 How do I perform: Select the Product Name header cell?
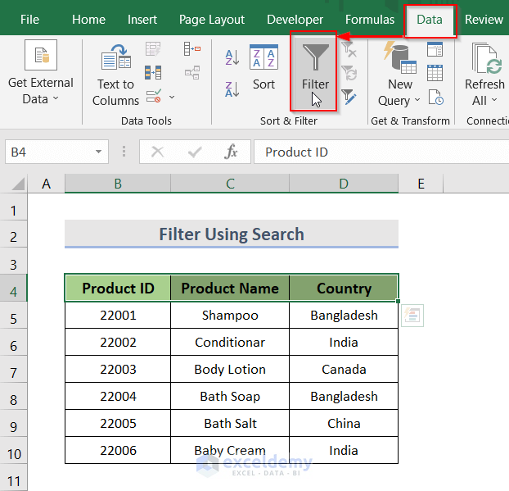point(230,288)
